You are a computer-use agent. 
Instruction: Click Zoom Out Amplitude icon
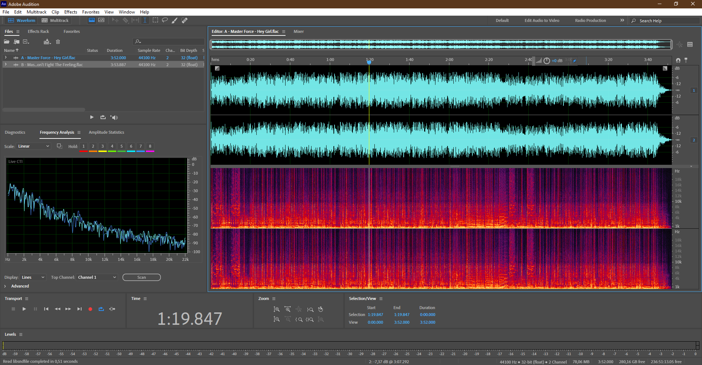277,319
